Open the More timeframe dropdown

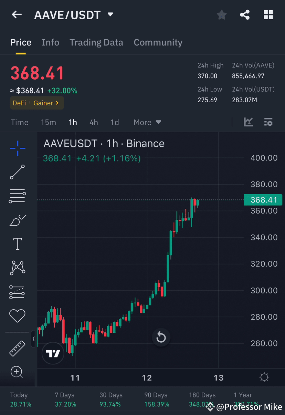147,122
